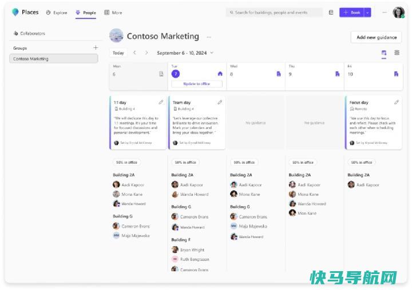The height and width of the screenshot is (290, 412).
Task: Open Aadi Kapoor under Friday
Action: point(363,184)
